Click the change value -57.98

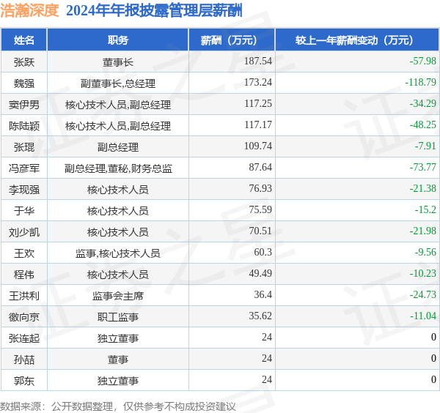(423, 61)
